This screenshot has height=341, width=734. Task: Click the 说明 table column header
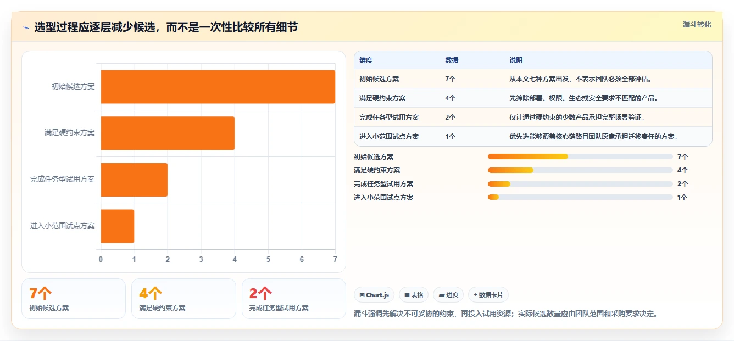[x=516, y=60]
